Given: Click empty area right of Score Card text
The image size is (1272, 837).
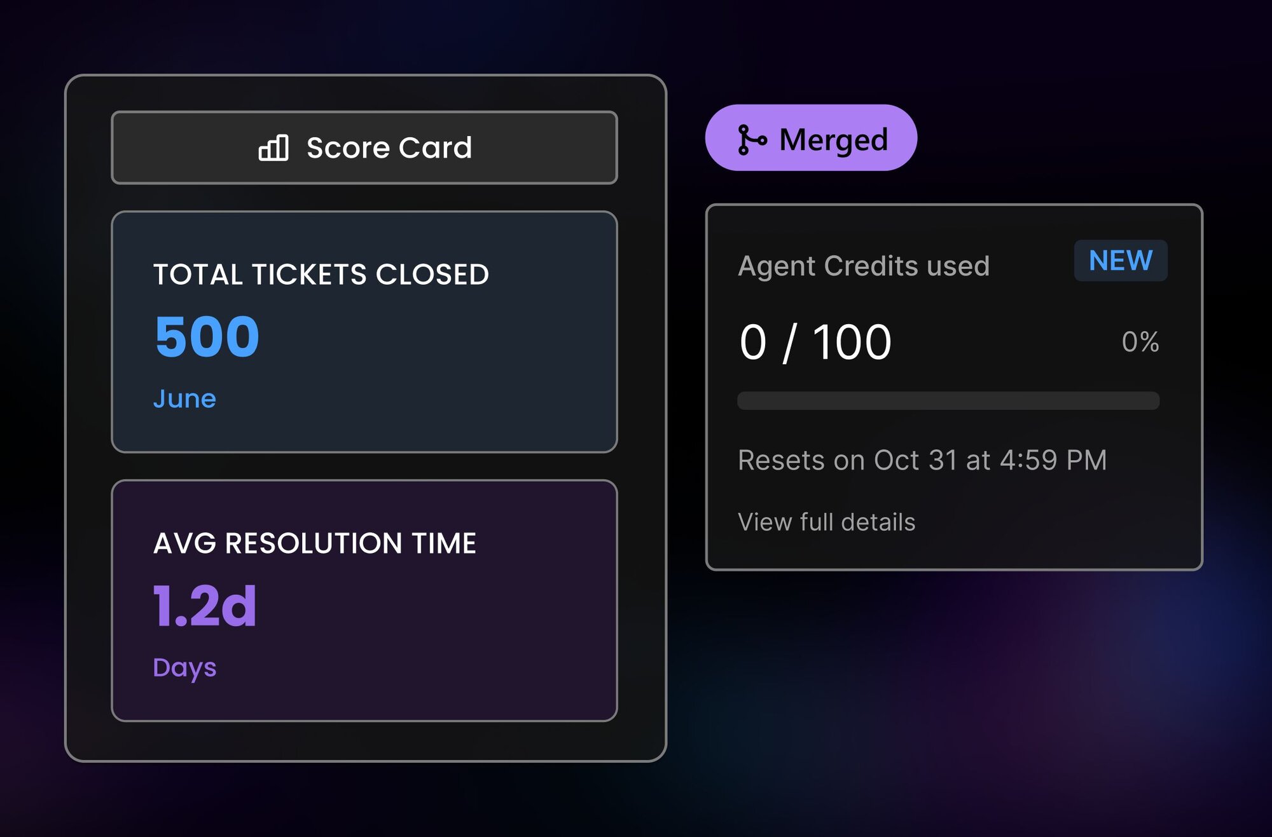Looking at the screenshot, I should coord(547,148).
